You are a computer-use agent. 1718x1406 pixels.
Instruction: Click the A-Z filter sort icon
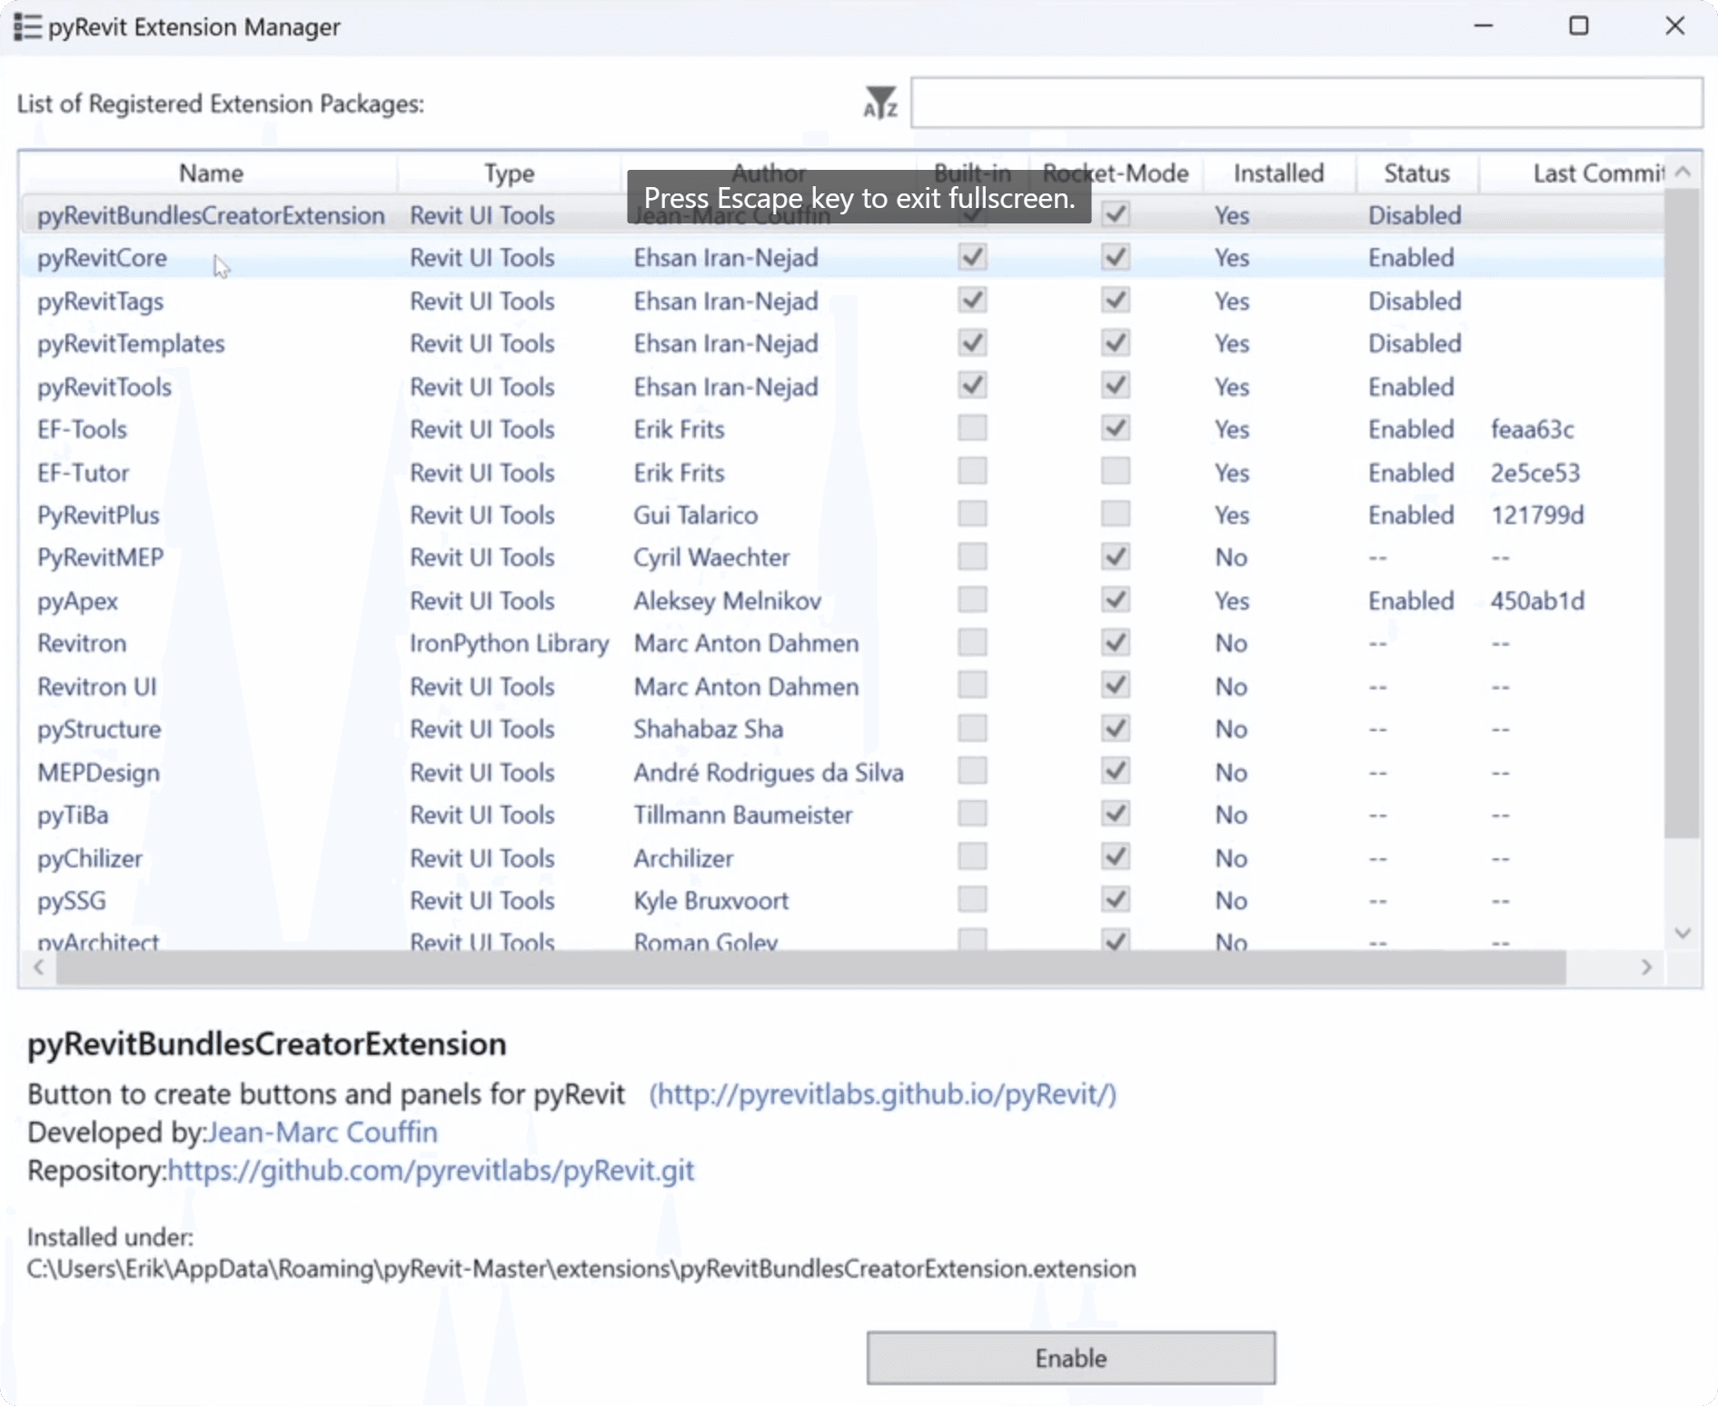(x=879, y=103)
